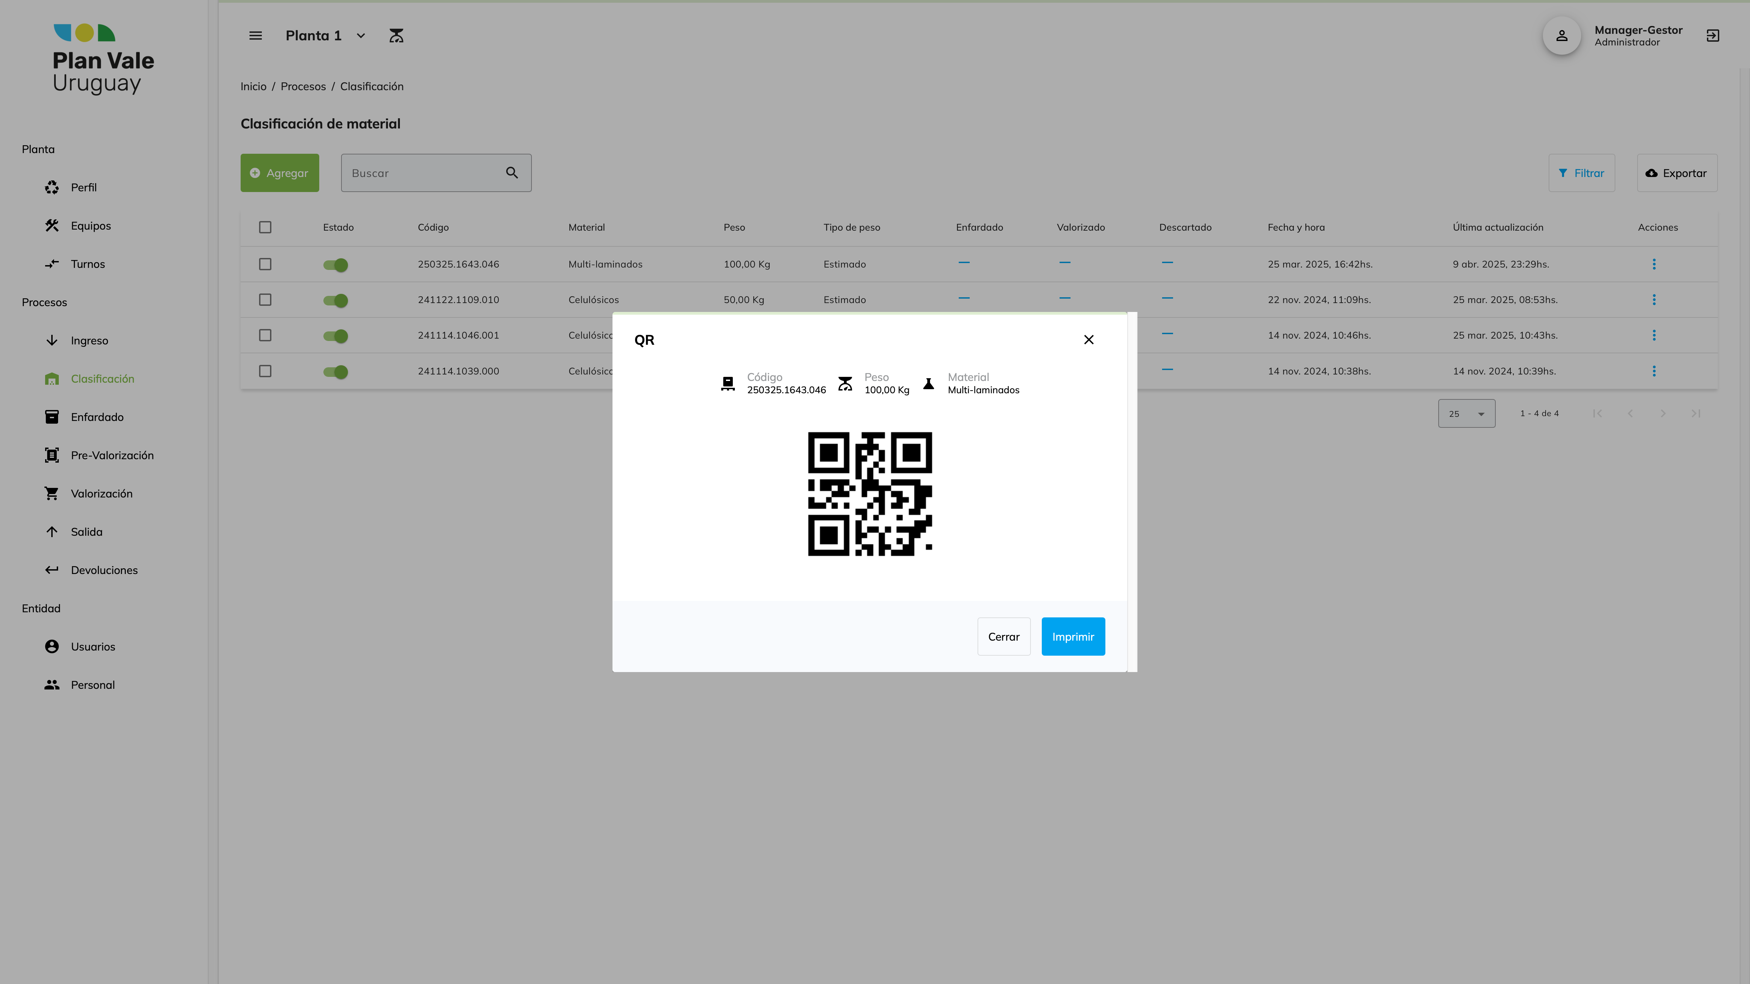Check the box for row 250325.1643.046
Image resolution: width=1750 pixels, height=984 pixels.
[x=265, y=264]
